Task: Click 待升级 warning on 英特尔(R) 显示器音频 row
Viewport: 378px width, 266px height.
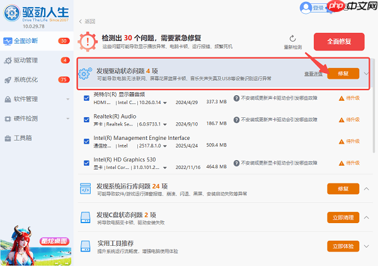Action: pyautogui.click(x=349, y=98)
